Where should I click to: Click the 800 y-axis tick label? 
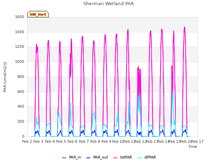coord(21,77)
